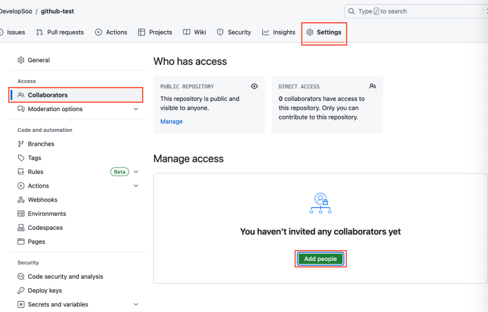Click the Beta badge next to Rules
Screen dimensions: 488x312
(x=119, y=172)
